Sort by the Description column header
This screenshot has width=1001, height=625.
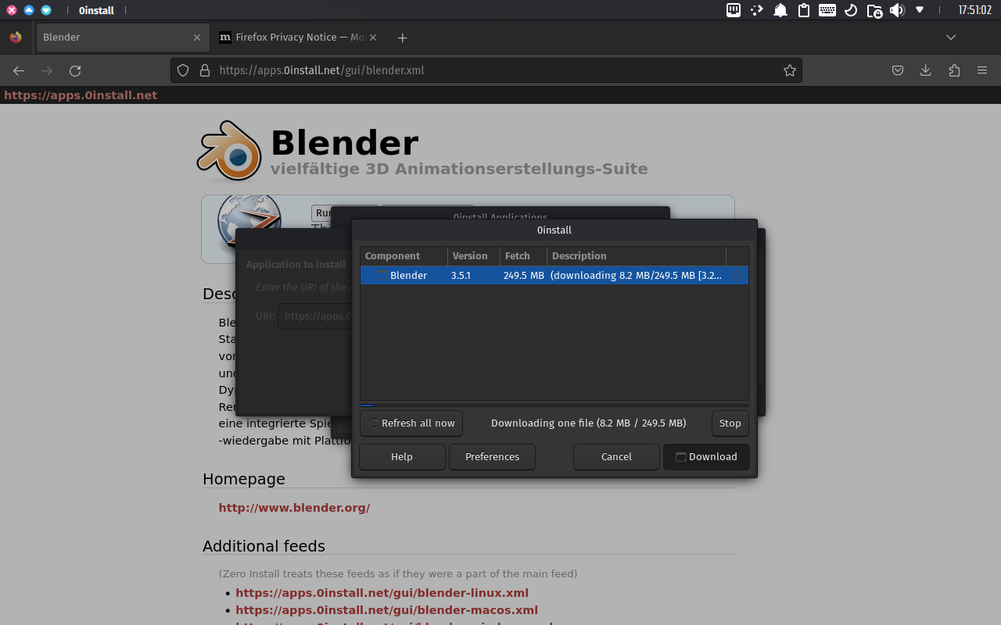pos(637,256)
